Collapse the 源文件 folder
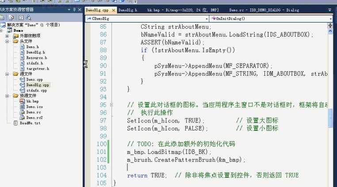This screenshot has width=337, height=187. pos(7,74)
